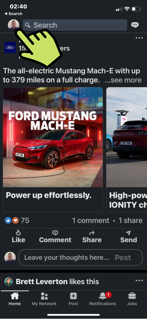Expand post text with "see more"
Screen dimensions: 147x319
123,80
